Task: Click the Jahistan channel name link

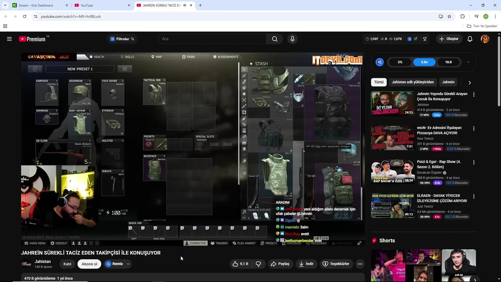Action: tap(43, 261)
